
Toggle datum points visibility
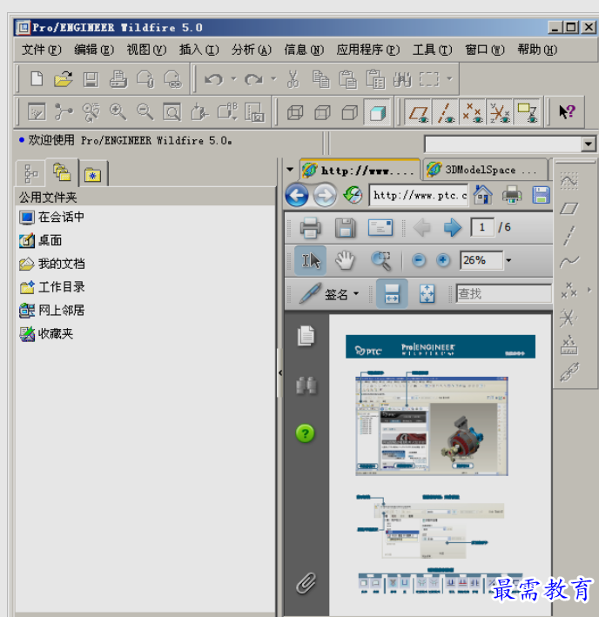(x=472, y=112)
